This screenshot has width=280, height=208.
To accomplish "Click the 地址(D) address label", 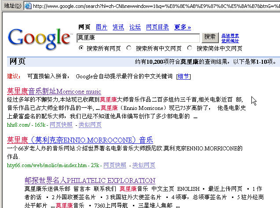I will pyautogui.click(x=13, y=6).
